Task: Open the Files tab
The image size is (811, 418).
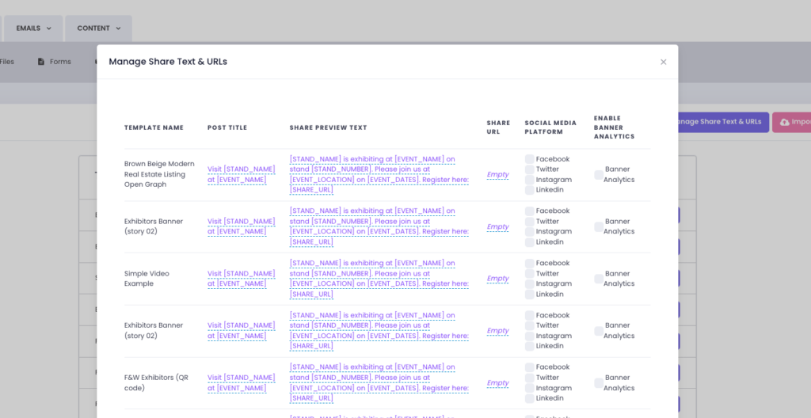Action: click(7, 62)
